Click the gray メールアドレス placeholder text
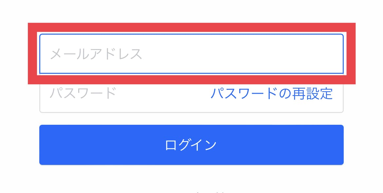This screenshot has height=193, width=383. [96, 54]
